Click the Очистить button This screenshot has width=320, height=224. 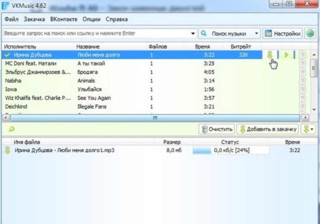217,129
